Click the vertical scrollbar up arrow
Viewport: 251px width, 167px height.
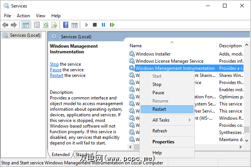[247, 45]
